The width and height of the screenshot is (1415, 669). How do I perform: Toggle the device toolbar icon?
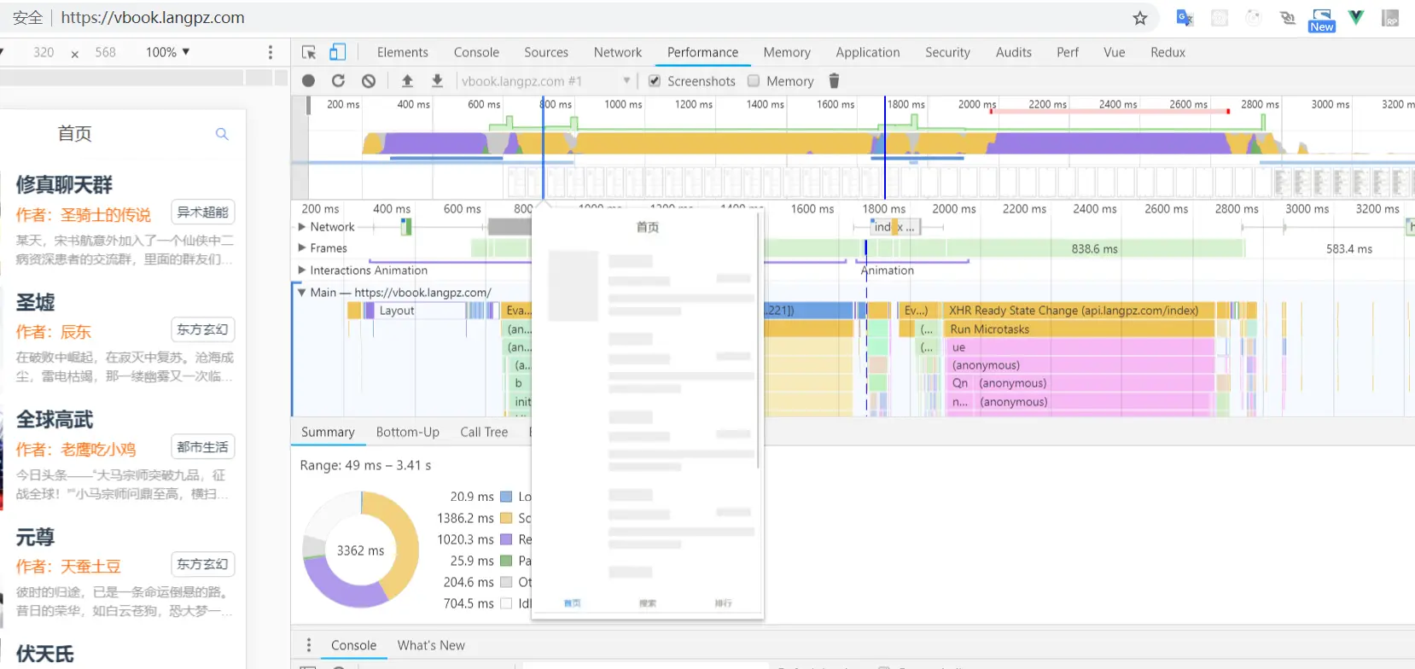pos(338,52)
